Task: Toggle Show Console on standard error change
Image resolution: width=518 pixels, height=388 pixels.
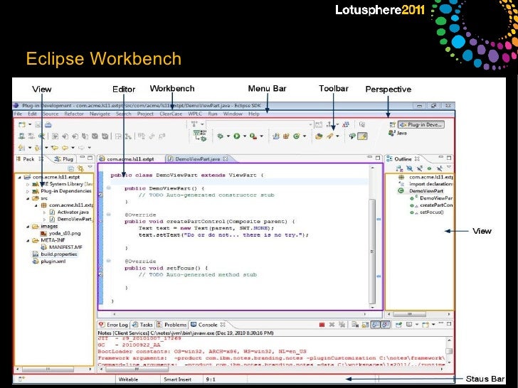Action: click(x=385, y=325)
